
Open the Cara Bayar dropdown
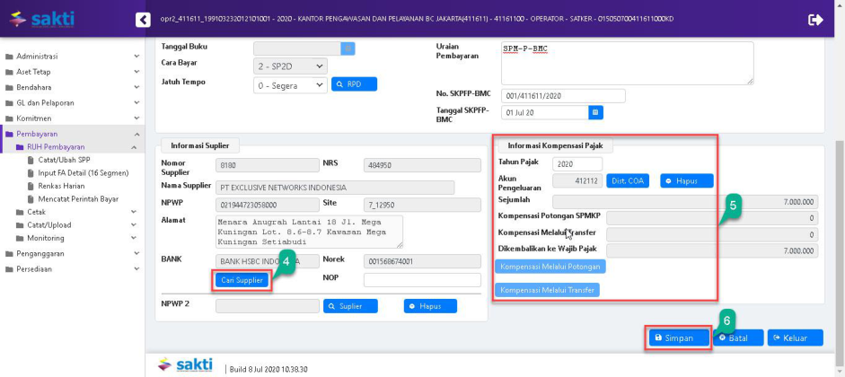(x=291, y=66)
